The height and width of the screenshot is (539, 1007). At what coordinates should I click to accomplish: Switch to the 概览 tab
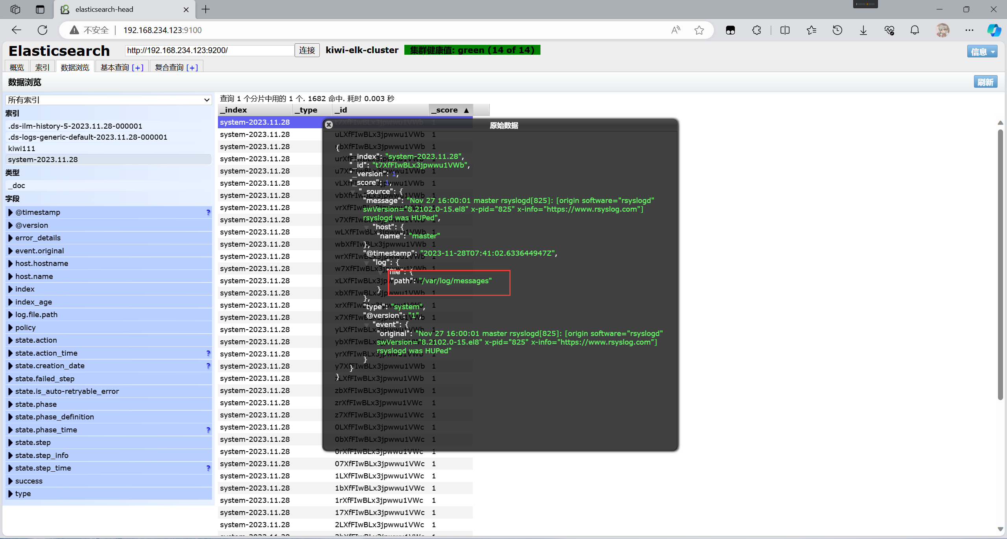click(17, 67)
